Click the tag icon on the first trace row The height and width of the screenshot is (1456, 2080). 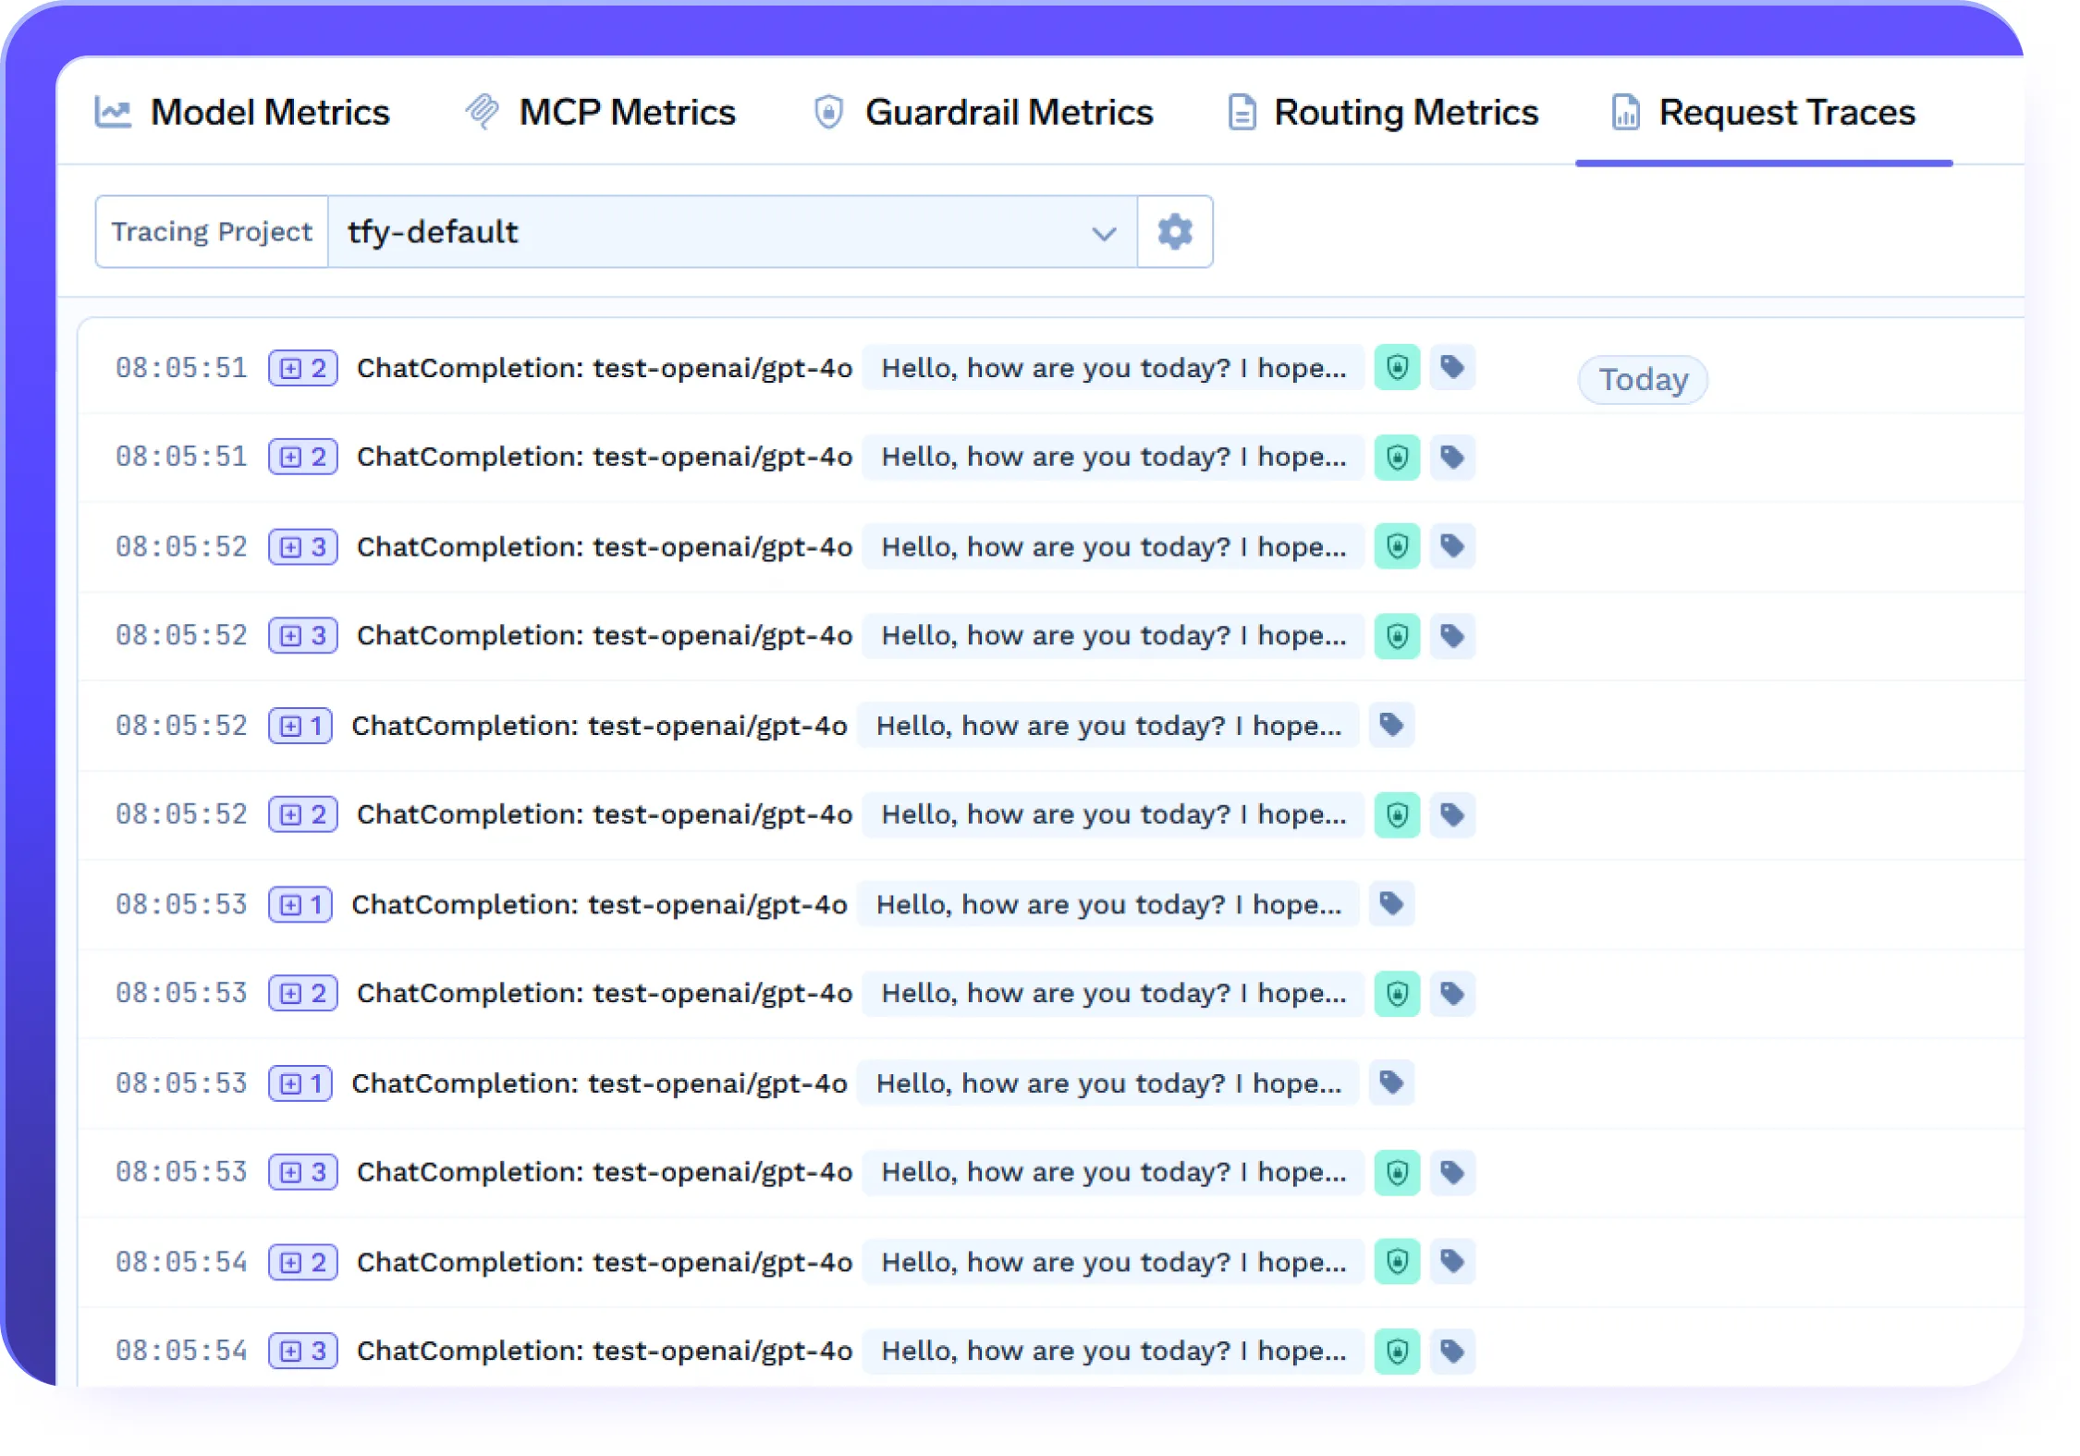[x=1452, y=367]
